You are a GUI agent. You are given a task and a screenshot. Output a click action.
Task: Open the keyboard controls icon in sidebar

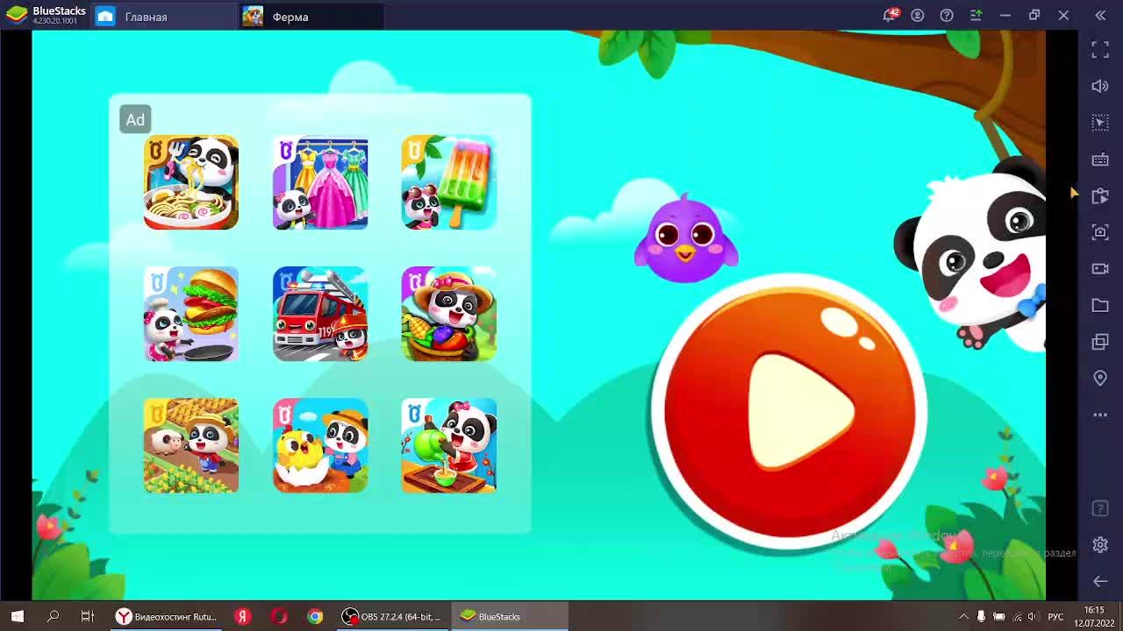1100,160
